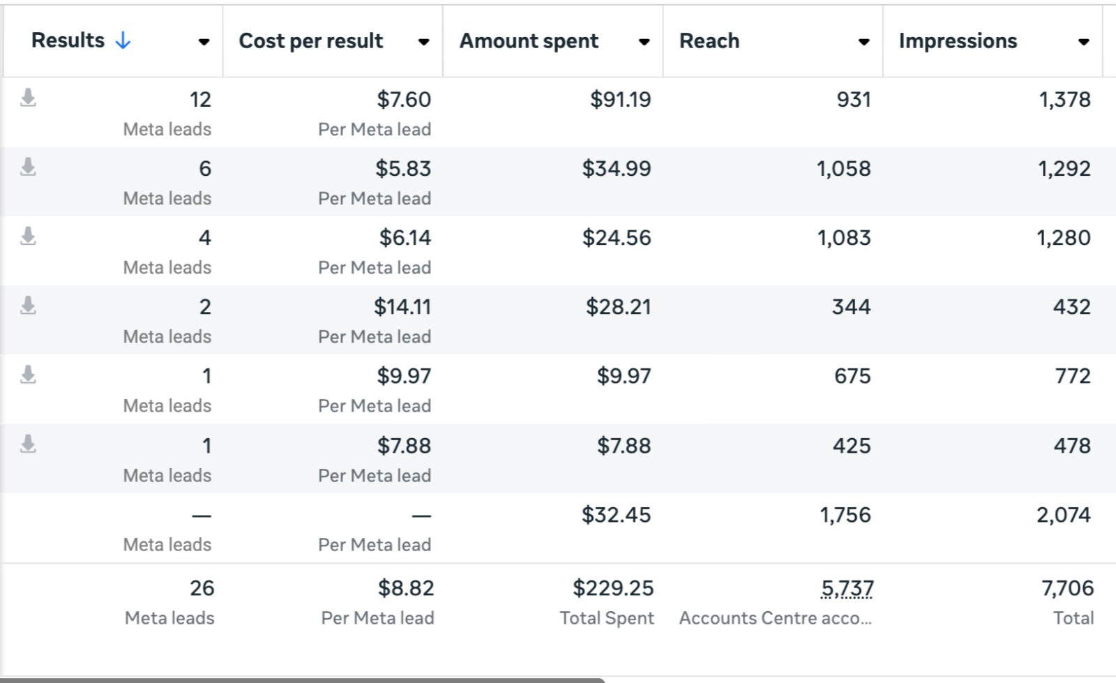Click the Results sort arrow icon
Viewport: 1116px width, 683px height.
pyautogui.click(x=123, y=40)
